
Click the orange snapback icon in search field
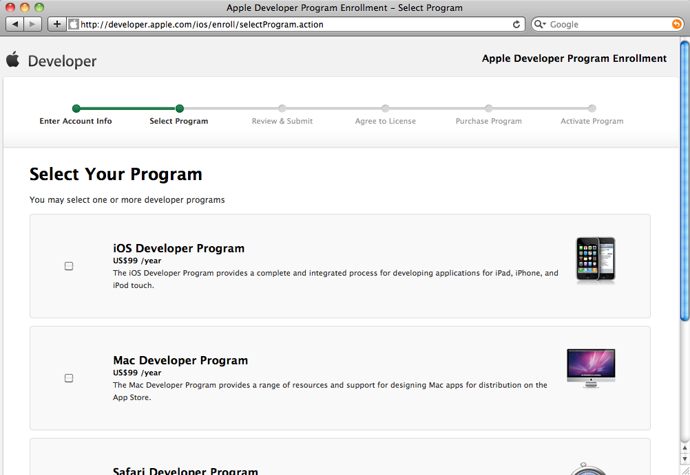[676, 24]
